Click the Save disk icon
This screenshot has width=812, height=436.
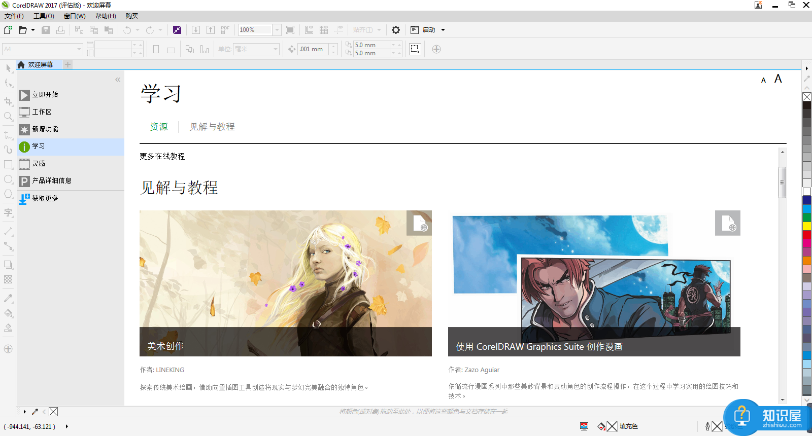(x=46, y=30)
